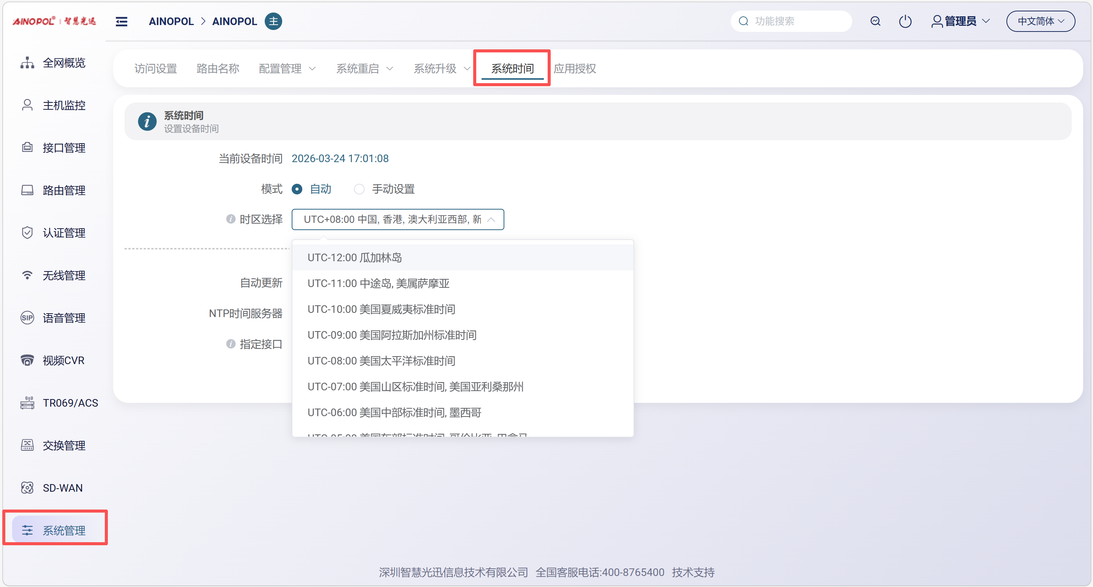The height and width of the screenshot is (587, 1093).
Task: Select the 手动设置 mode radio button
Action: [359, 189]
